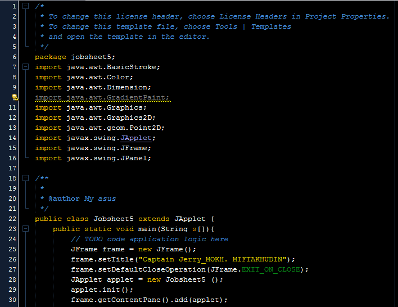Image resolution: width=398 pixels, height=307 pixels.
Task: Collapse the license header comment fold
Action: pos(26,6)
